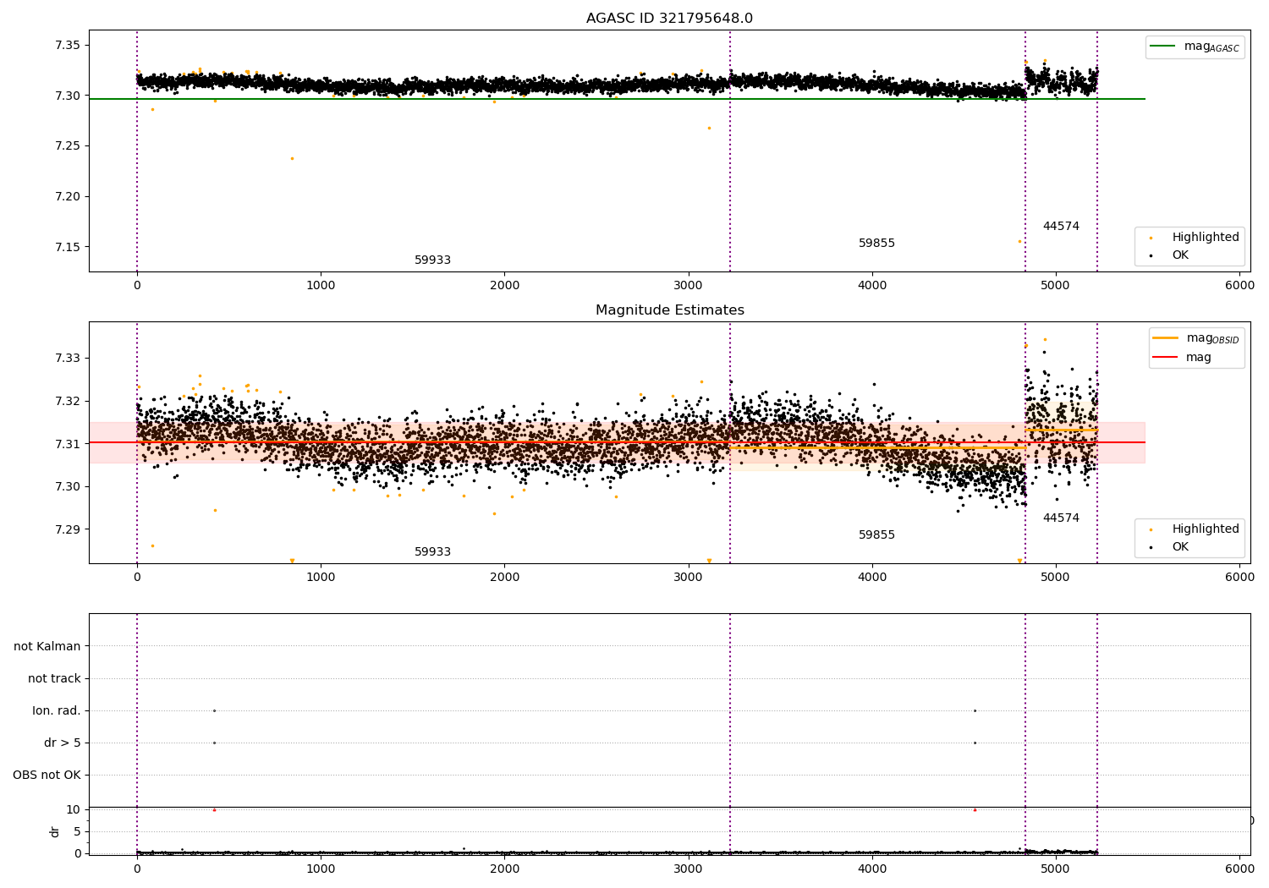Click the 7.35 y-axis tick in top plot
1269x888 pixels.
pos(67,45)
